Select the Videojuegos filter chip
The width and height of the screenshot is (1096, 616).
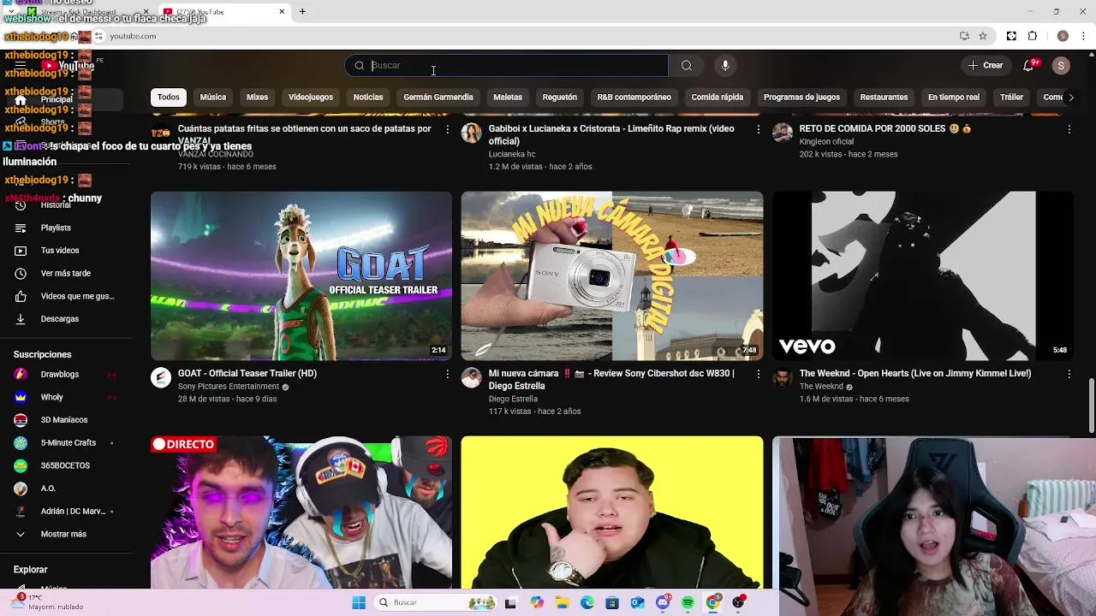(x=311, y=98)
